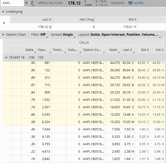Click the ask price 17.10
166x163 pixels.
point(156,107)
